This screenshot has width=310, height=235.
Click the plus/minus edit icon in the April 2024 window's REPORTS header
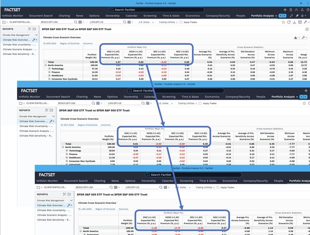pyautogui.click(x=30, y=29)
